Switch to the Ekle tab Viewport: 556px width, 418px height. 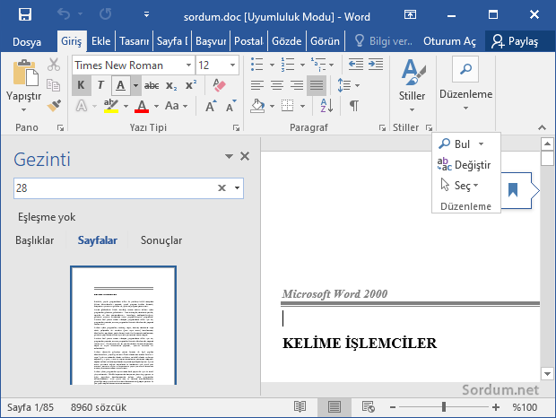(x=101, y=41)
